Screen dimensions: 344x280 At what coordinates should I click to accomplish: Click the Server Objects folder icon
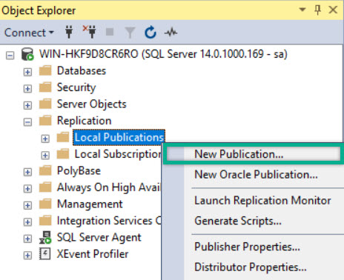tap(45, 104)
